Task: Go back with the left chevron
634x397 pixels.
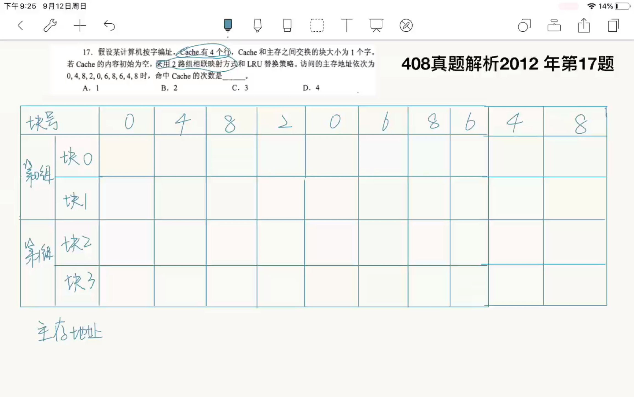Action: (x=20, y=26)
